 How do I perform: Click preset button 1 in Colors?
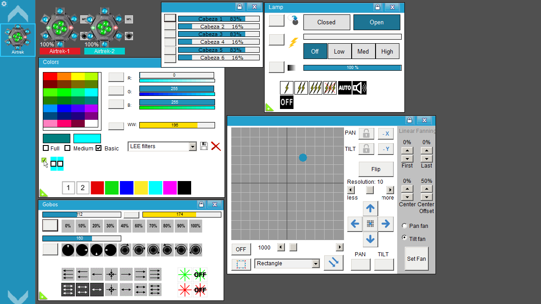[68, 188]
